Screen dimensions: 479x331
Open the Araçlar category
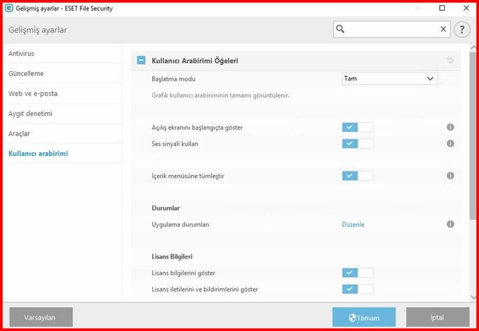(x=62, y=134)
